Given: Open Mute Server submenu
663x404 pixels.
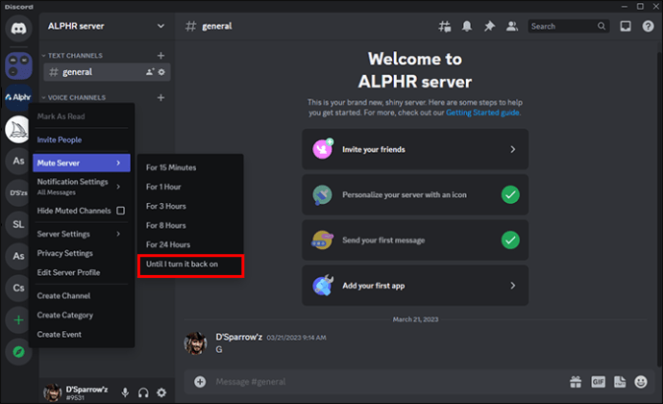Looking at the screenshot, I should pyautogui.click(x=81, y=163).
